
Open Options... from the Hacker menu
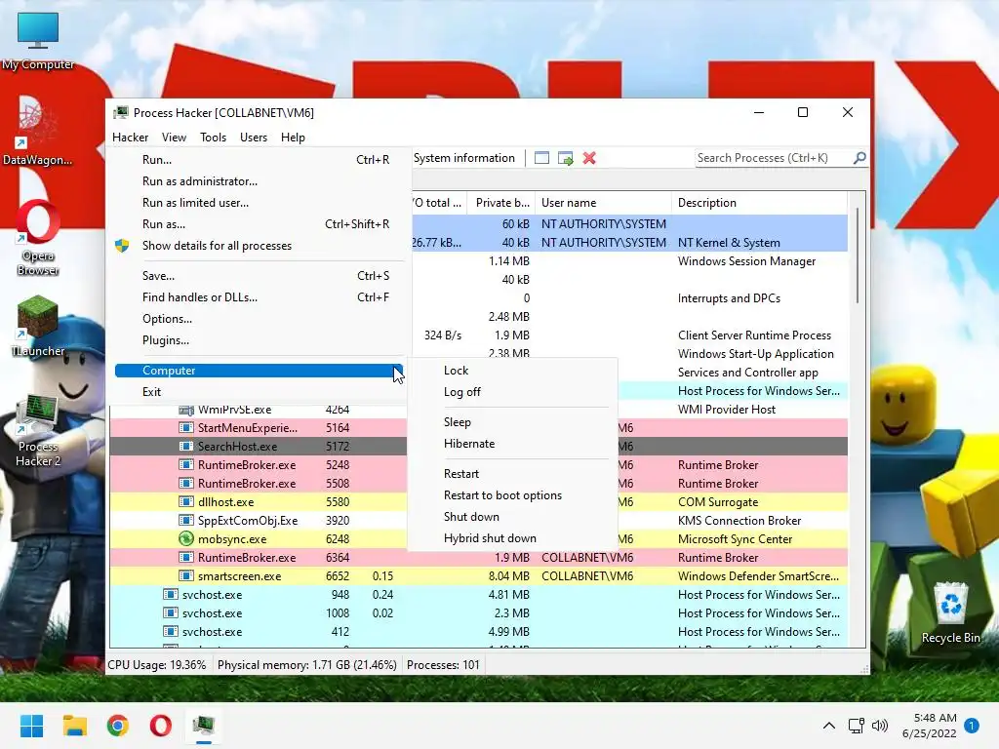pos(259,319)
